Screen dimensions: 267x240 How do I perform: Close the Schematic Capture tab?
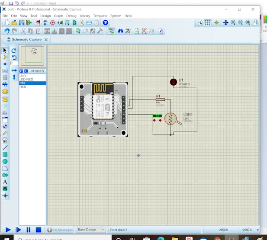[46, 39]
